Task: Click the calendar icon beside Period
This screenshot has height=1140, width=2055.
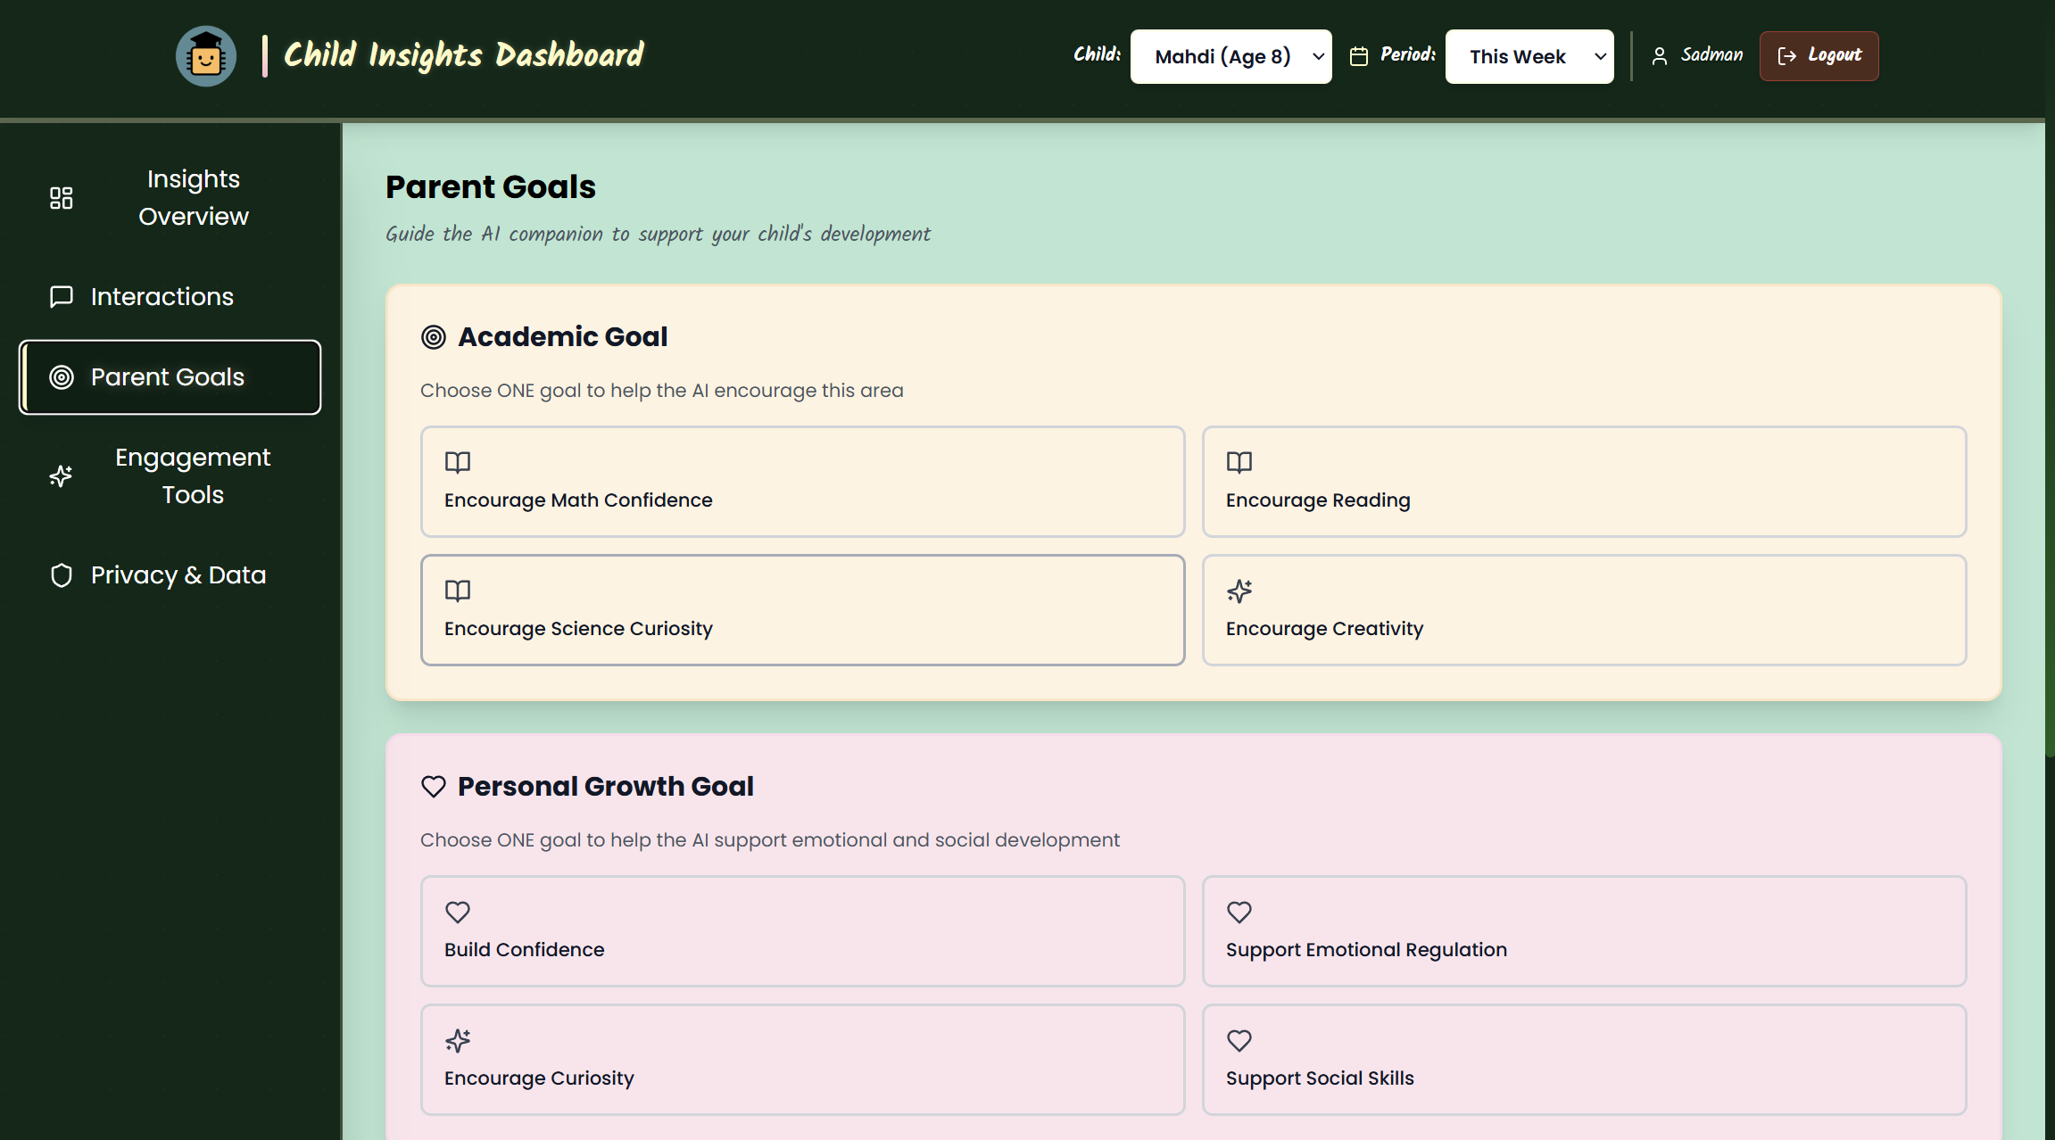Action: pos(1358,56)
